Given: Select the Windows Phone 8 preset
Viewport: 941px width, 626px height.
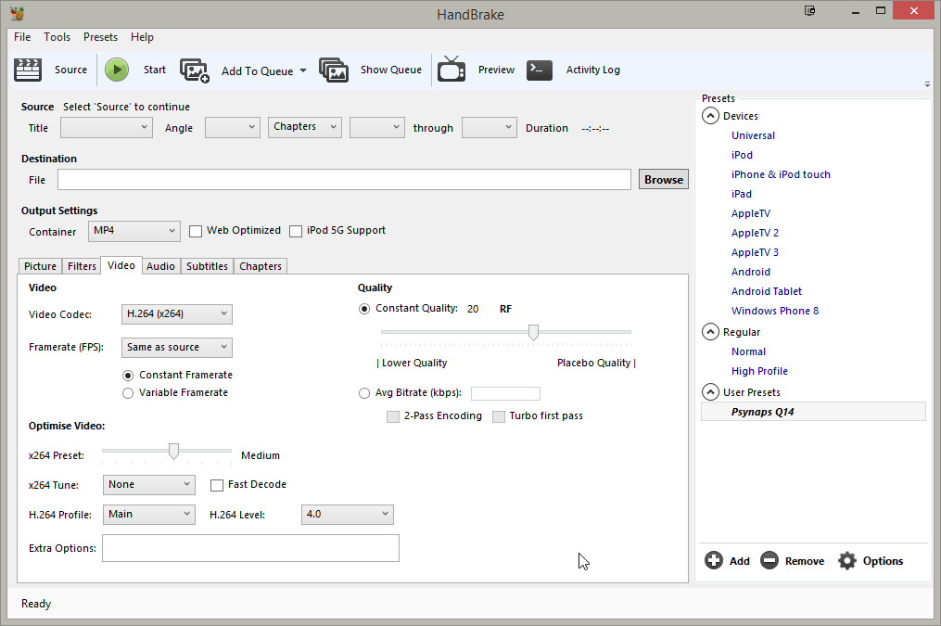Looking at the screenshot, I should [775, 311].
